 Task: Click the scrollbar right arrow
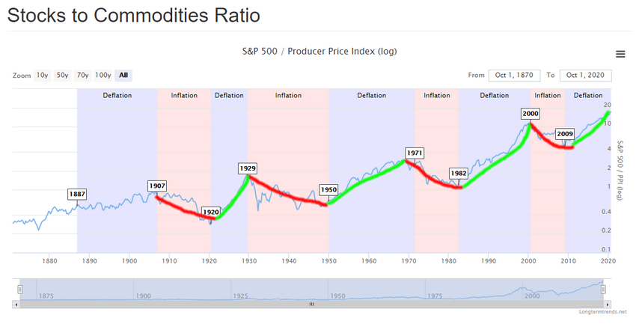point(608,304)
